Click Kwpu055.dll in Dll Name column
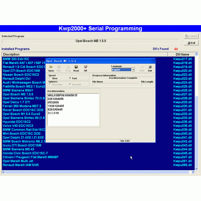Viewport: 201px width, 201px height. [x=183, y=165]
